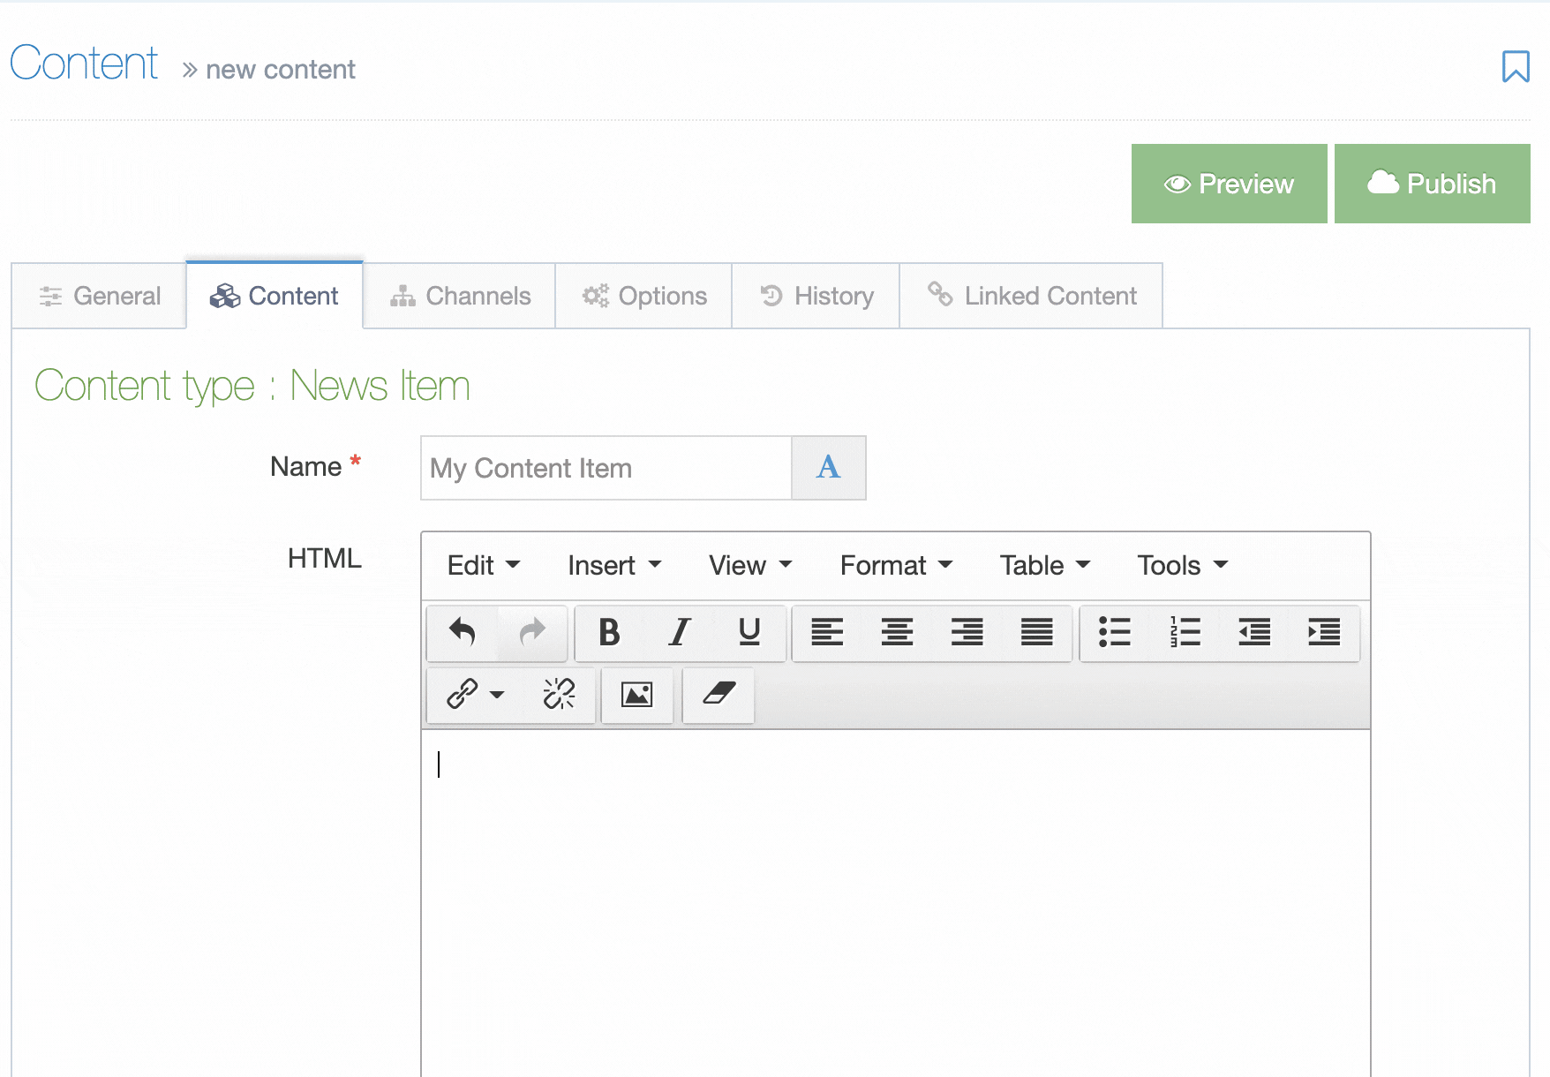Center align the editor text
This screenshot has height=1077, width=1550.
(897, 632)
